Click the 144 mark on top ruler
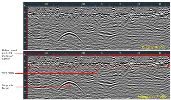The width and height of the screenshot is (171, 100). [x=65, y=4]
